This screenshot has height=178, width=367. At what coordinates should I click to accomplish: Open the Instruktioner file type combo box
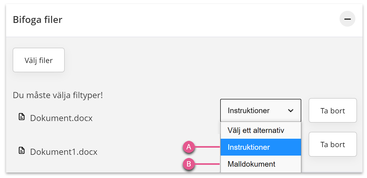point(261,110)
